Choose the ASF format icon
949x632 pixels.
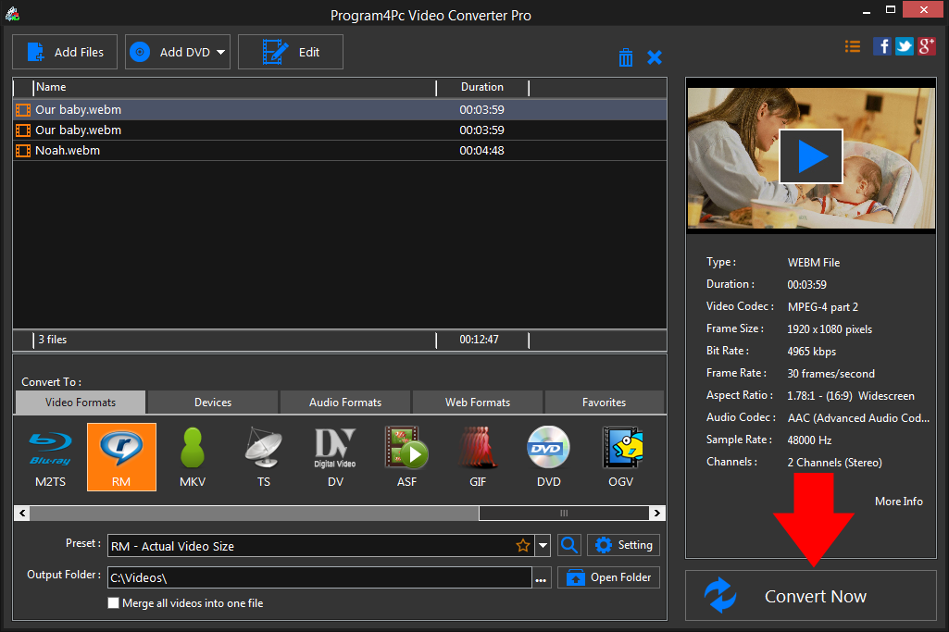[406, 456]
